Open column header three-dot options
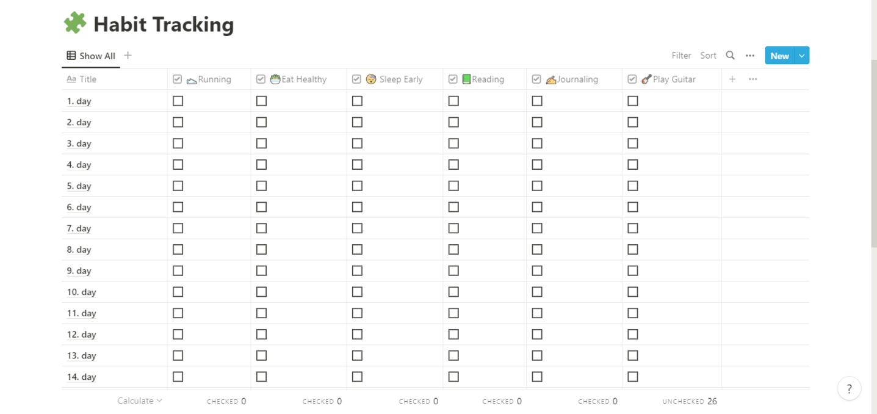877x414 pixels. pos(753,79)
